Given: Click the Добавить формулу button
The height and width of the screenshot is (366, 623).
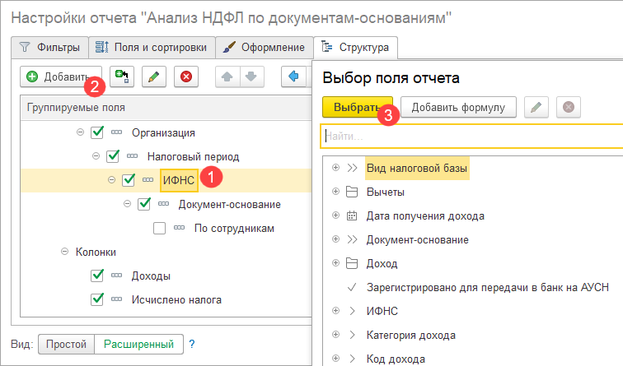Looking at the screenshot, I should (x=458, y=107).
